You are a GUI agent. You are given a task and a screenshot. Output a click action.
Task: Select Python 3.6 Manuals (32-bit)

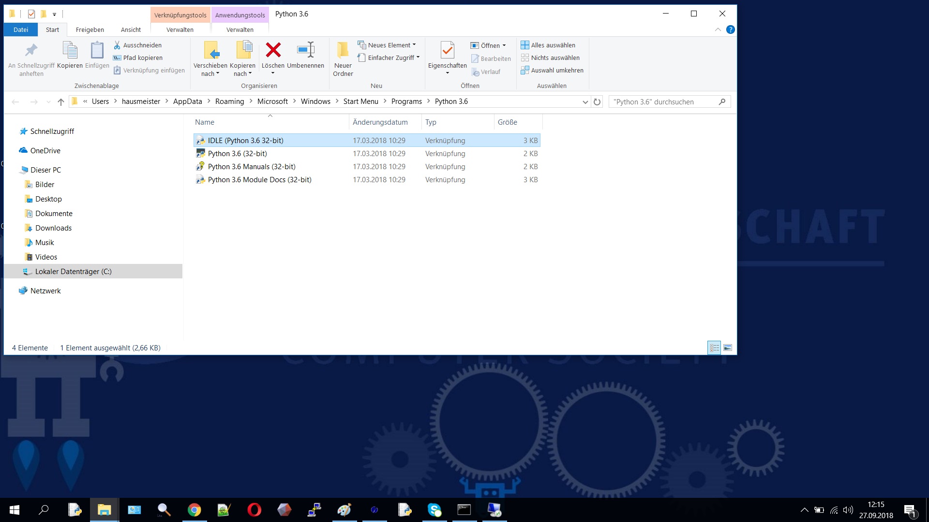(367, 167)
